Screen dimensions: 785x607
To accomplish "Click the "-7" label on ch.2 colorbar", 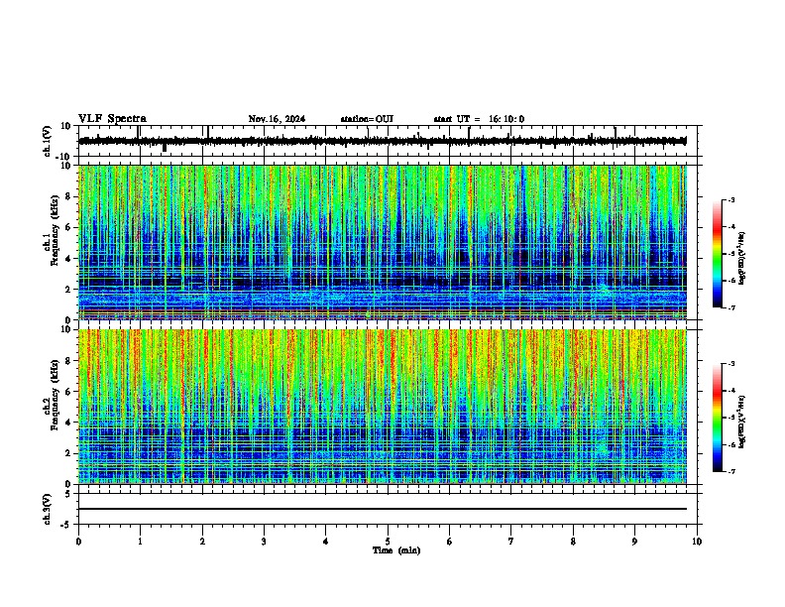I will click(x=731, y=472).
